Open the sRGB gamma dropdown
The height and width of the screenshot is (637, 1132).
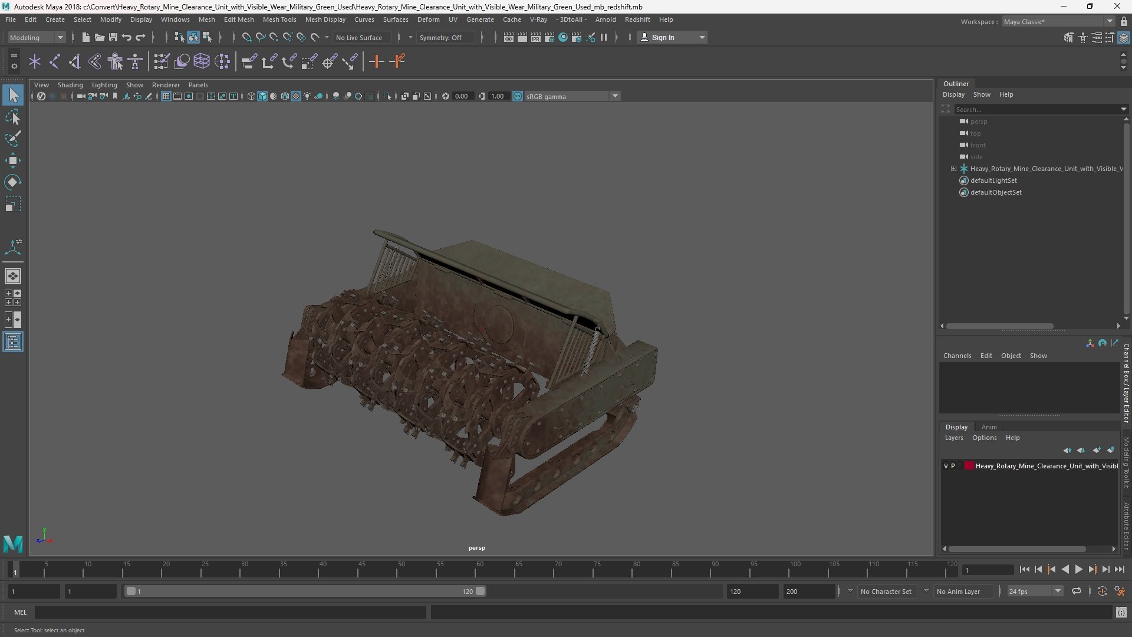tap(571, 96)
